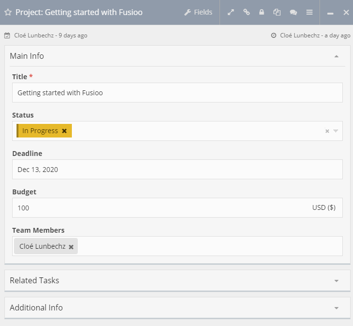Open the Fields configuration
This screenshot has height=326, width=353.
[198, 12]
